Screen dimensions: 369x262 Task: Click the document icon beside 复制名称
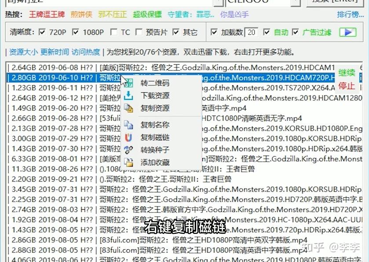pyautogui.click(x=129, y=125)
